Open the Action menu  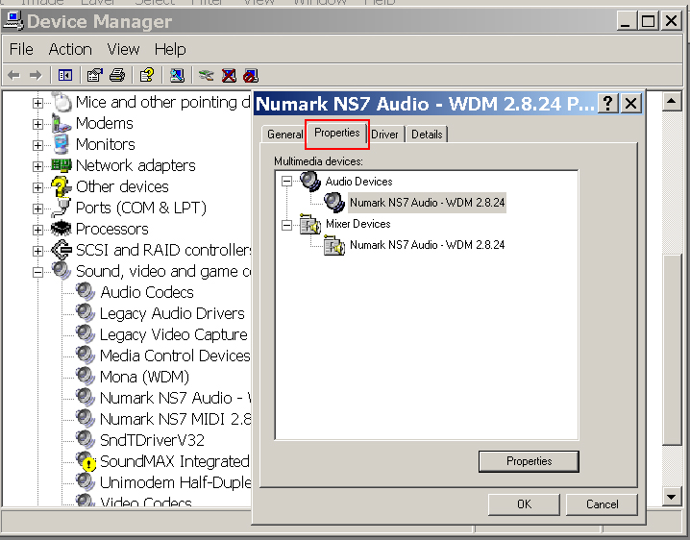pos(70,49)
